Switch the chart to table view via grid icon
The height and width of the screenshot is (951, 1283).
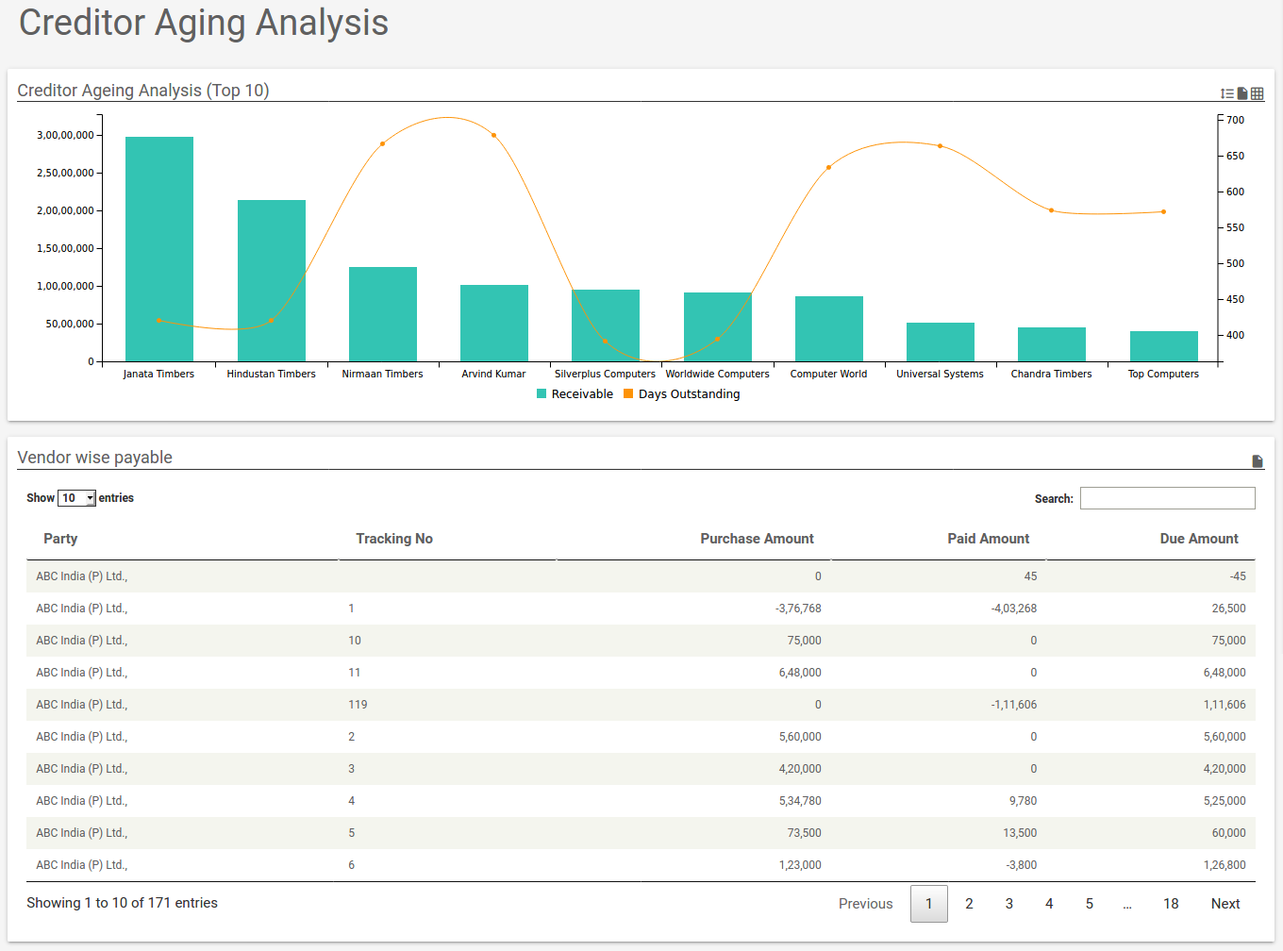(x=1257, y=92)
